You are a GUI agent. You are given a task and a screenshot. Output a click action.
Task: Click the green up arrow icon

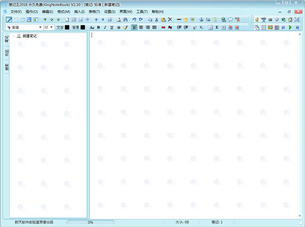click(x=45, y=19)
